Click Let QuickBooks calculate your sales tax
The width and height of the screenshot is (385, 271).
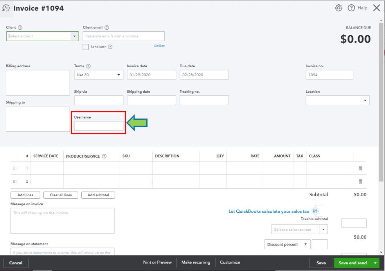(x=269, y=211)
